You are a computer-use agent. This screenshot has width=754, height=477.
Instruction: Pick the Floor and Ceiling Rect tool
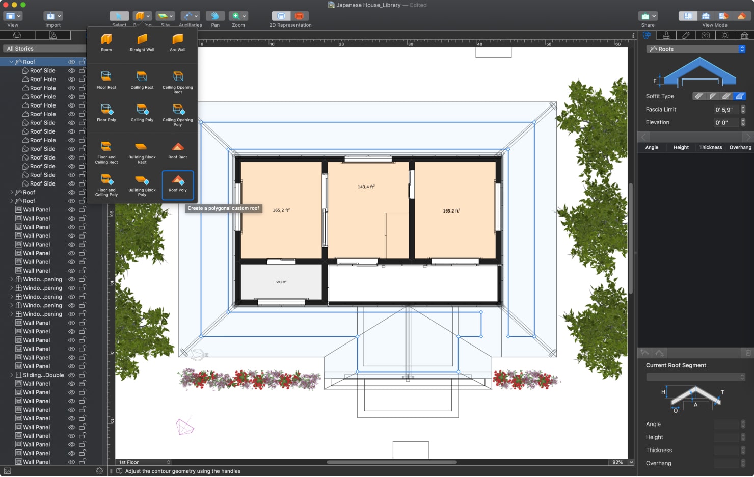(106, 152)
